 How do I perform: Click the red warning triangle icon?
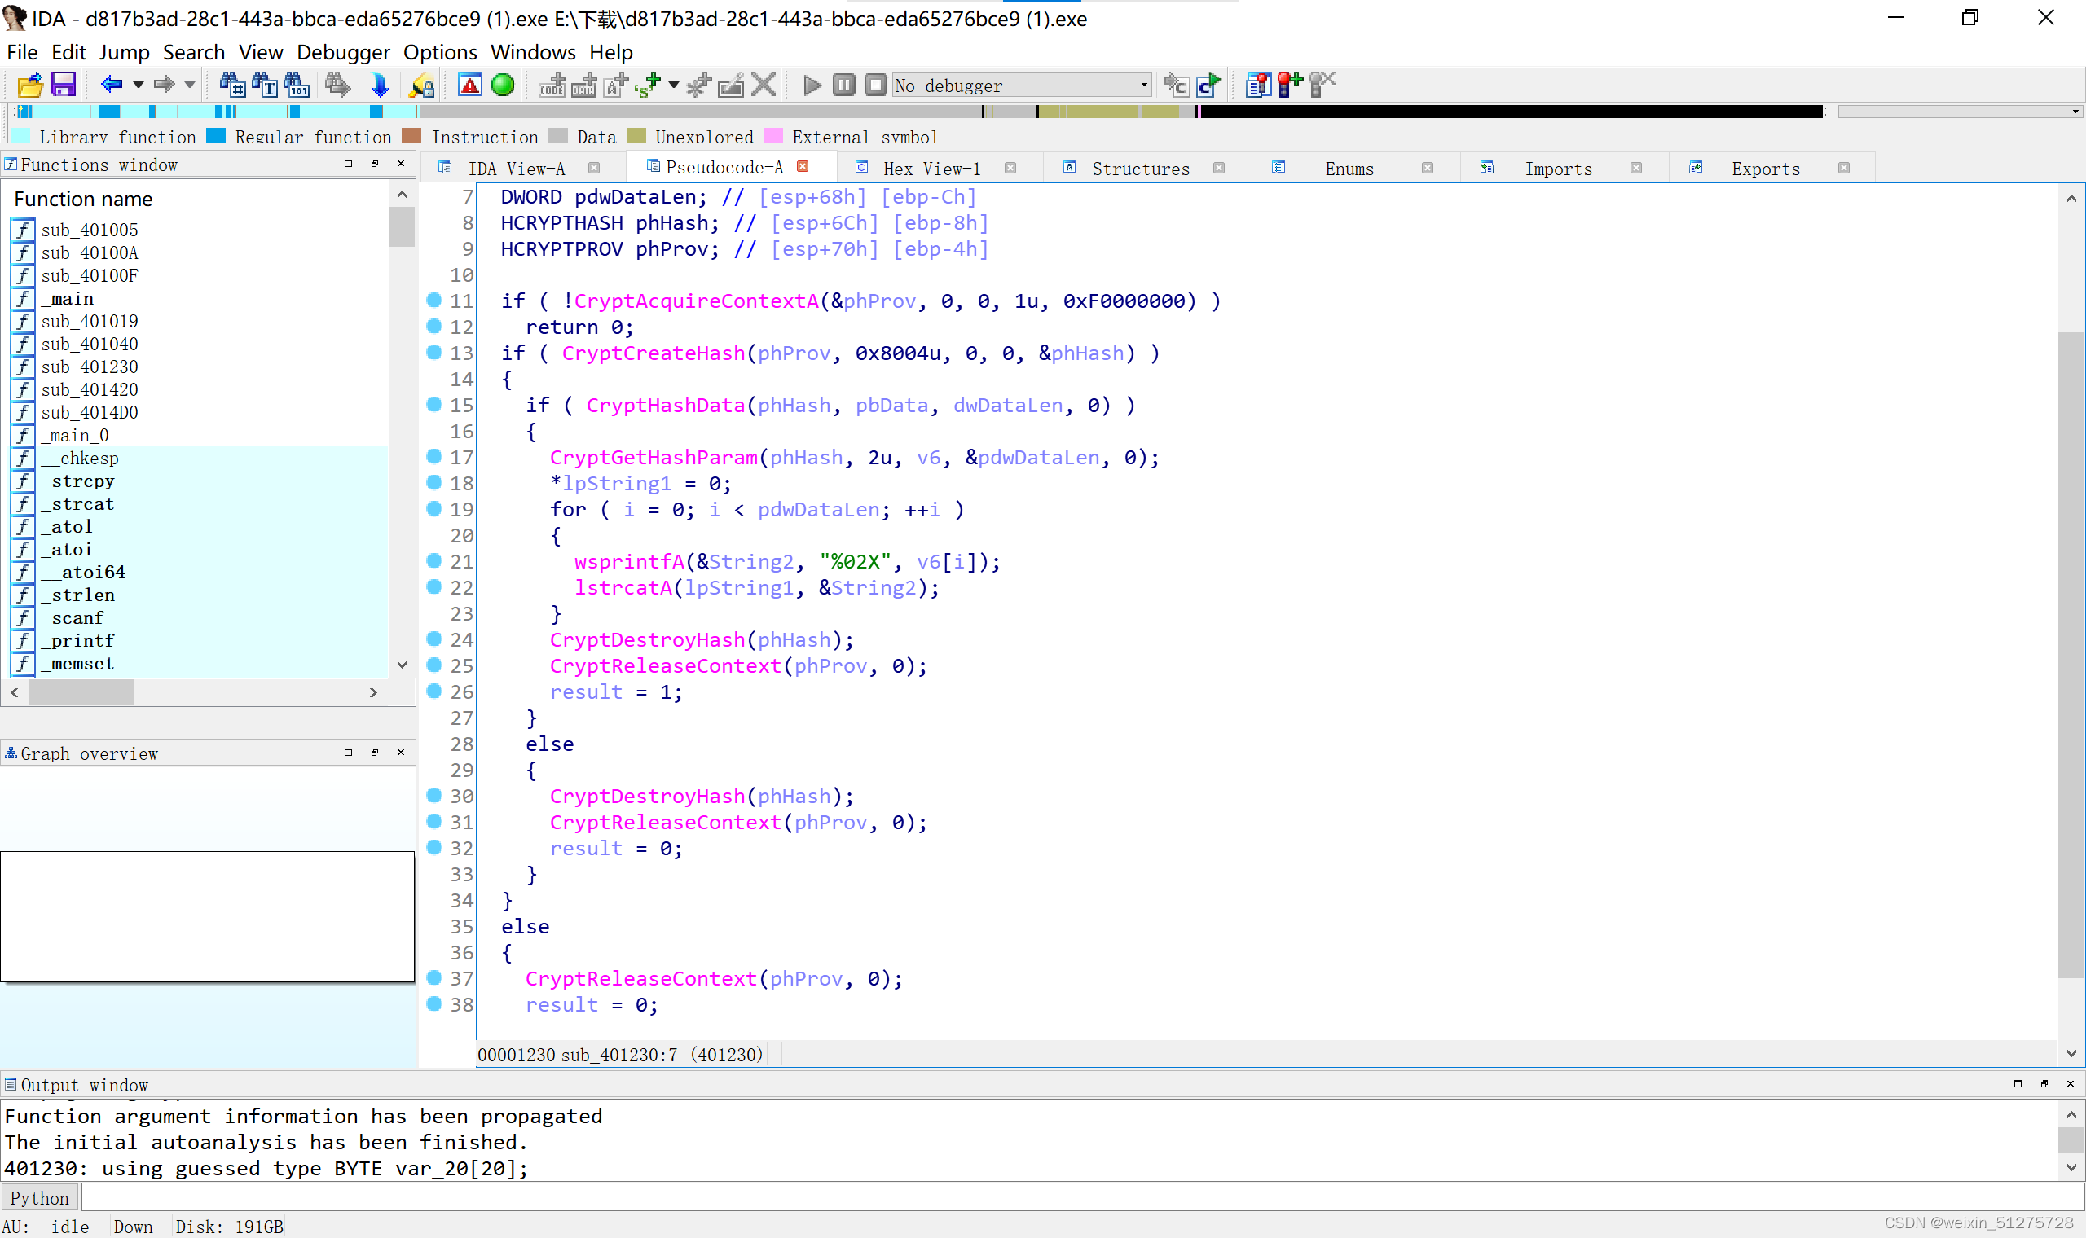coord(470,85)
